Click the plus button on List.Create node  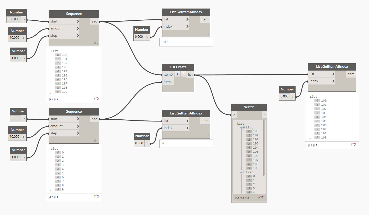click(x=177, y=74)
